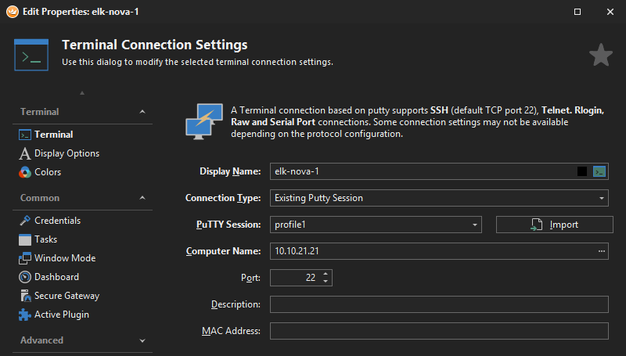Click the terminal icon in Display Name field
This screenshot has height=356, width=626.
tap(599, 171)
